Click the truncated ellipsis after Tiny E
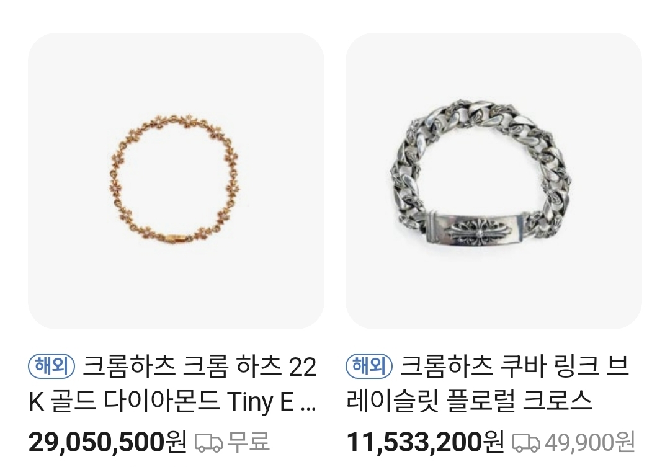The image size is (670, 467). [308, 403]
